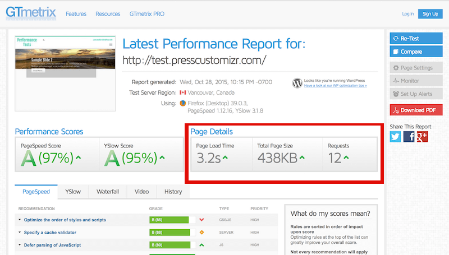Viewport: 449px width, 255px height.
Task: Click the green arrow beside 3.2s
Action: point(226,157)
